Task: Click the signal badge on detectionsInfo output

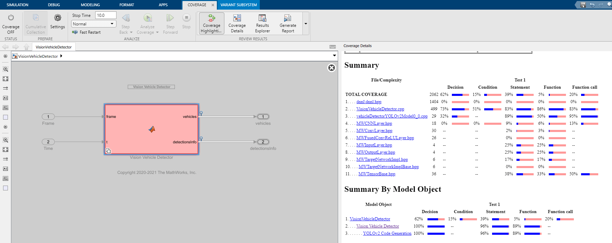Action: pos(201,139)
